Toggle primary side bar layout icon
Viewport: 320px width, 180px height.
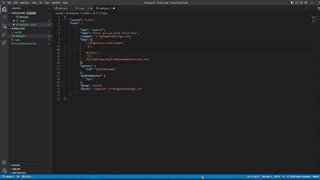(x=292, y=2)
